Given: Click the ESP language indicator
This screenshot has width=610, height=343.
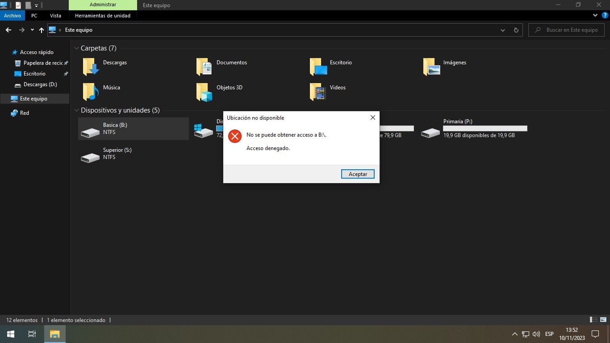Looking at the screenshot, I should 549,334.
